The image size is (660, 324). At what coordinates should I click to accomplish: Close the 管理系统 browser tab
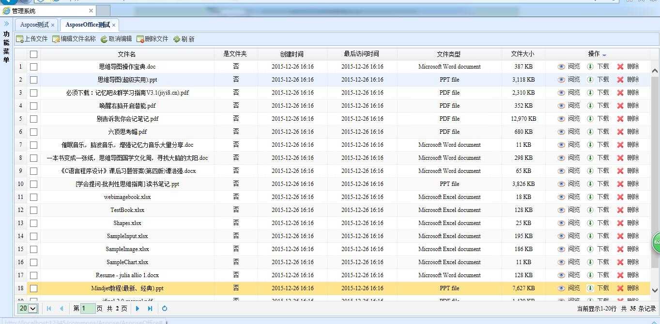91,11
